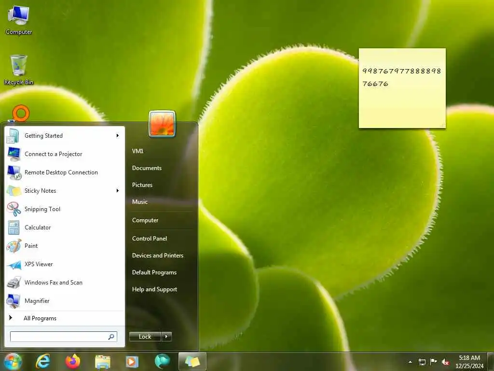
Task: Select XPS Viewer entry
Action: tap(65, 264)
